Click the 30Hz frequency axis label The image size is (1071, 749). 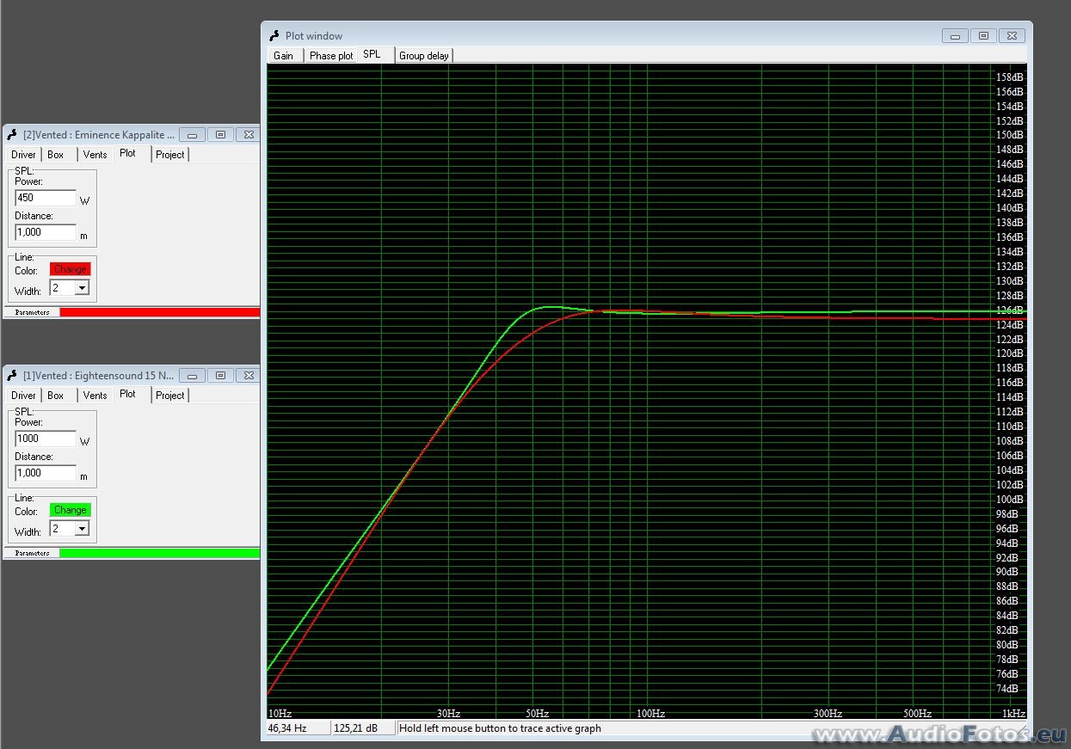click(x=448, y=714)
